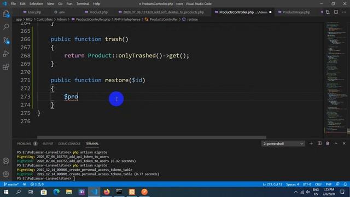Open Microsoft Edge from taskbar

(x=56, y=192)
